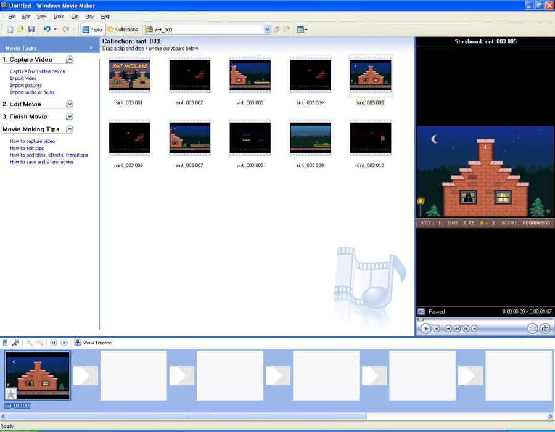Screen dimensions: 555x432
Task: Select clip sint_003 003 thumbnail
Action: 250,75
